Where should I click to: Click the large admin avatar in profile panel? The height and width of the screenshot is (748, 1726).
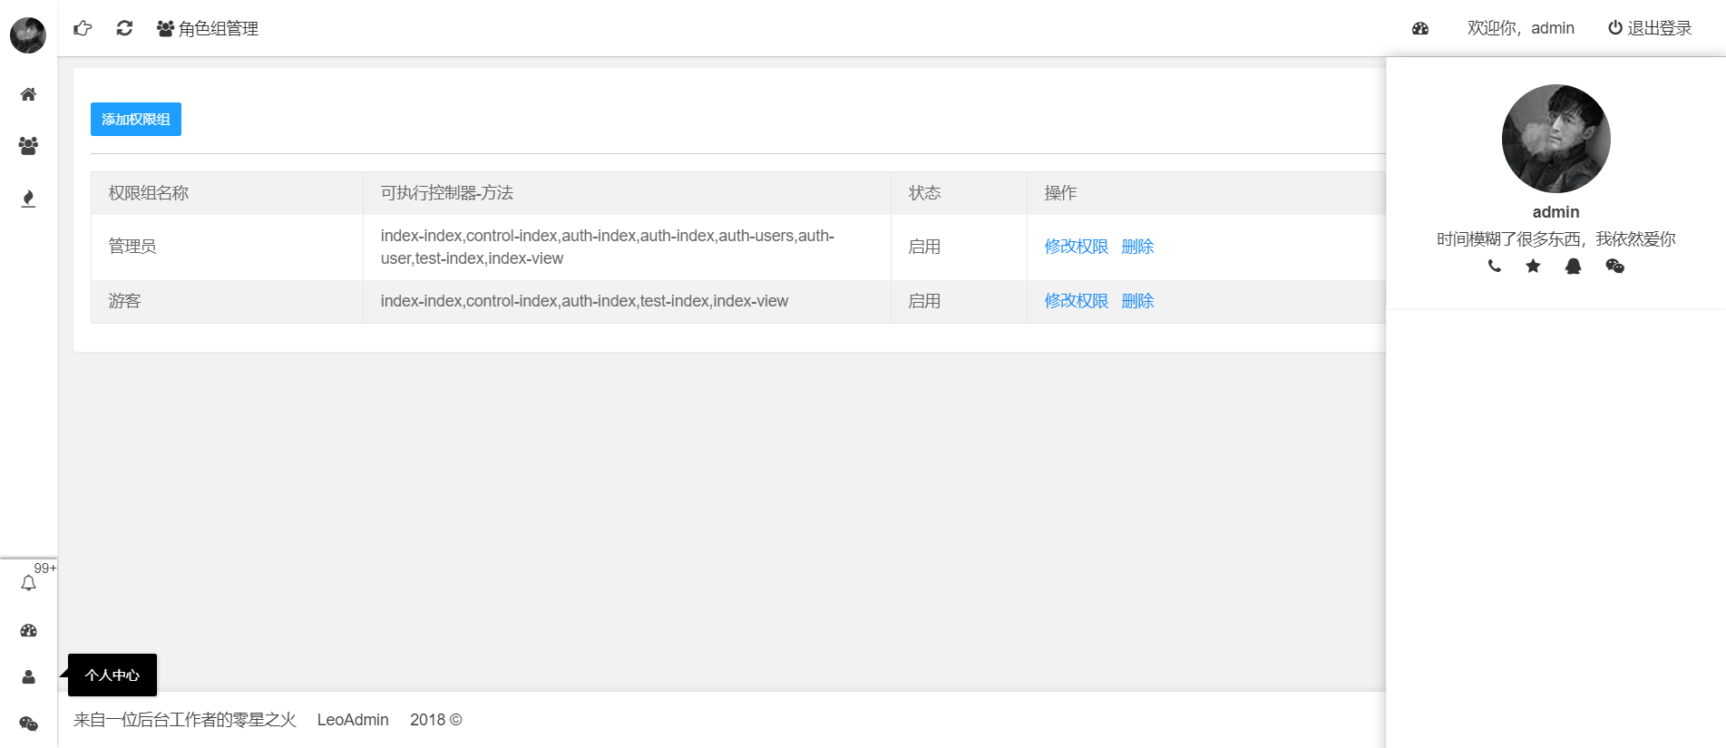1555,139
